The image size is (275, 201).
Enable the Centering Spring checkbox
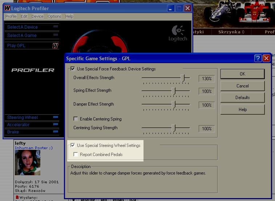point(76,119)
